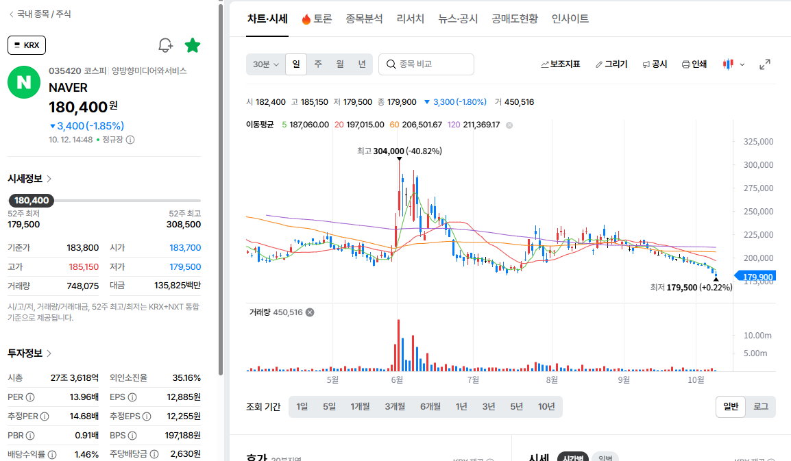Image resolution: width=791 pixels, height=461 pixels.
Task: Click the 추정EPS info icon
Action: [147, 416]
